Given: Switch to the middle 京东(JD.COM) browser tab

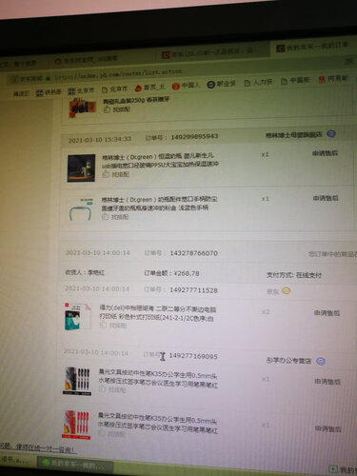Looking at the screenshot, I should [208, 52].
